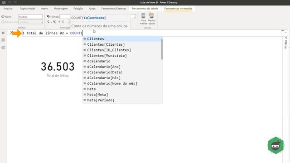
Task: Apply percentage format icon
Action: click(54, 22)
